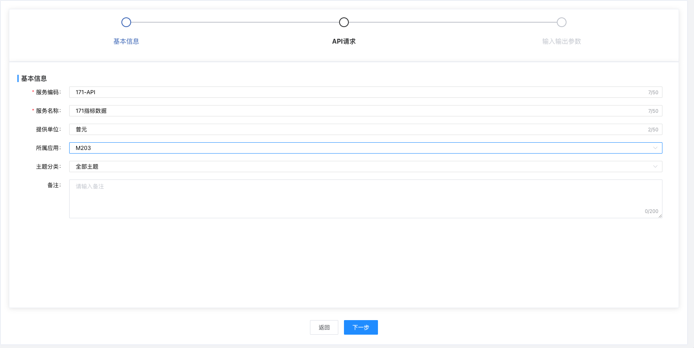This screenshot has width=694, height=348.
Task: Expand the 所属应用 dropdown arrow
Action: click(x=655, y=148)
